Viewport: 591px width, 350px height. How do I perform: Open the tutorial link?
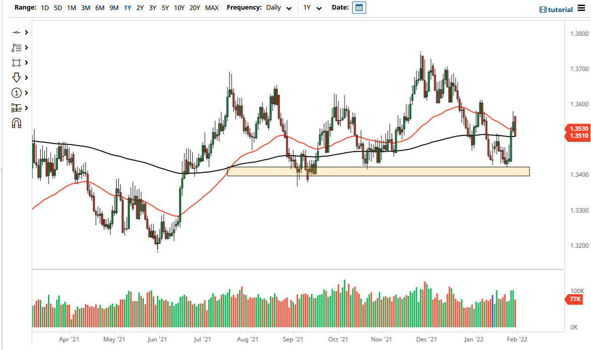coord(556,9)
